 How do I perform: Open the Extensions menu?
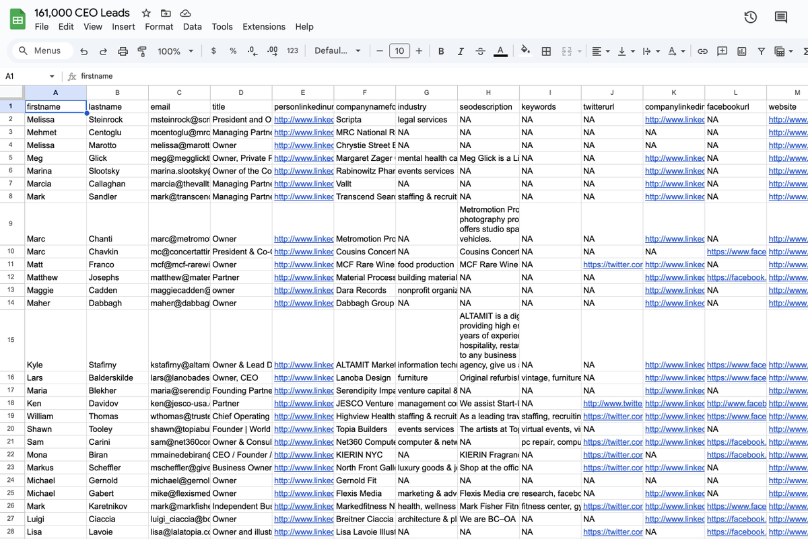click(264, 27)
